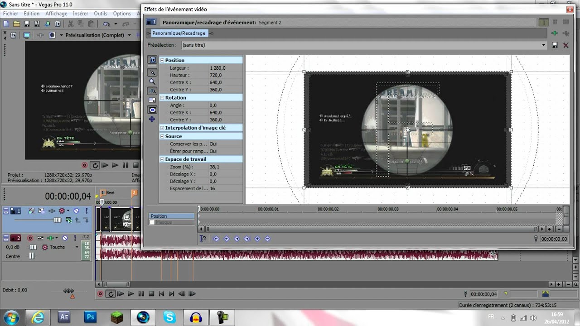580x326 pixels.
Task: Open the Outils menu
Action: [x=101, y=14]
